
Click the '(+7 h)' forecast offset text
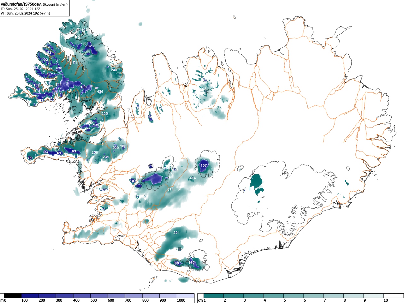[45, 13]
